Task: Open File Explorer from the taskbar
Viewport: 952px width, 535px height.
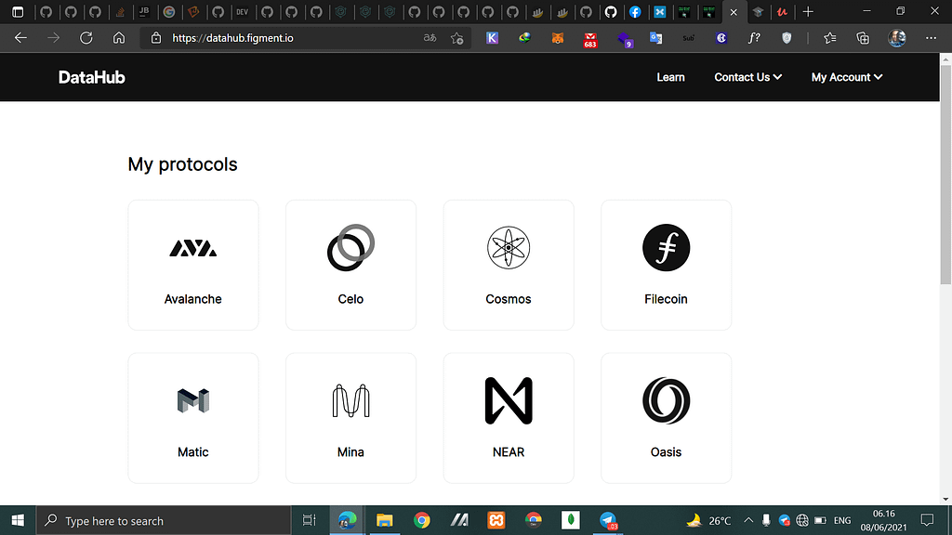Action: pos(384,520)
